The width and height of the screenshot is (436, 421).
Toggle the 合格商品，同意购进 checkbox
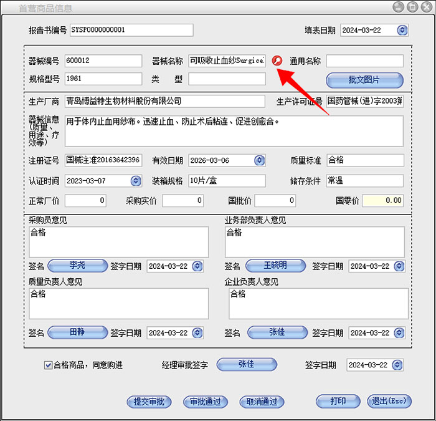point(48,365)
